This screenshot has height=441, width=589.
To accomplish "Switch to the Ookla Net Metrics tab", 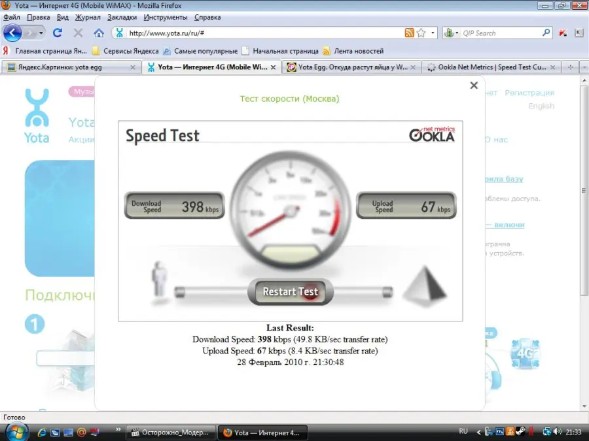I will 491,67.
